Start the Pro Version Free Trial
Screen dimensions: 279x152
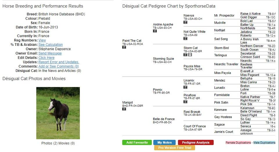tap(174, 148)
